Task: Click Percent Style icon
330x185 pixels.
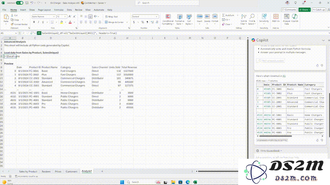Action: 143,22
